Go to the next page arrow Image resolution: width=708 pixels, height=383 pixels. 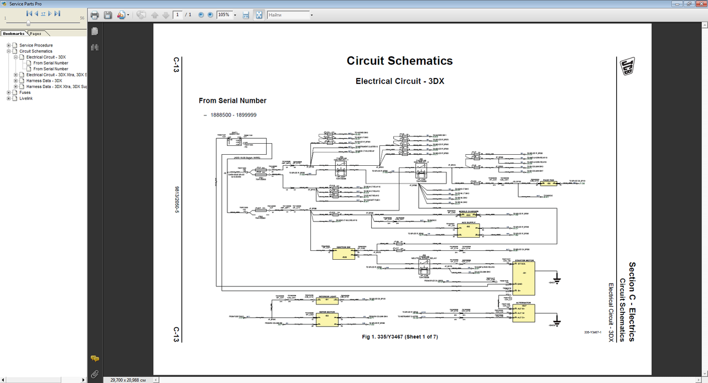pos(50,13)
